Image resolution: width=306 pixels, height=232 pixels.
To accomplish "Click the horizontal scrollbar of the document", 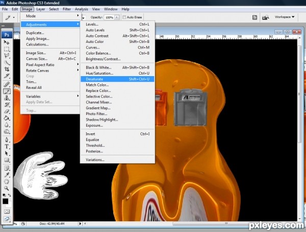I will coord(191,223).
